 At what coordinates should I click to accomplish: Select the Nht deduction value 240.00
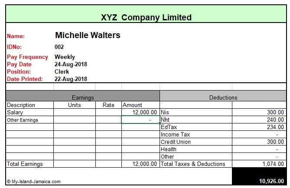coord(259,120)
